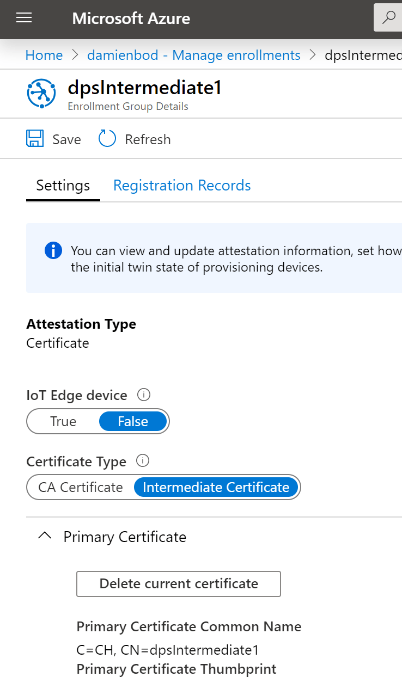Open the hamburger navigation menu
Image resolution: width=402 pixels, height=677 pixels.
click(24, 18)
